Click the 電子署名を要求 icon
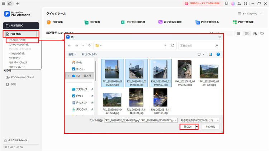Screen dimensions: 269x151 [160, 22]
